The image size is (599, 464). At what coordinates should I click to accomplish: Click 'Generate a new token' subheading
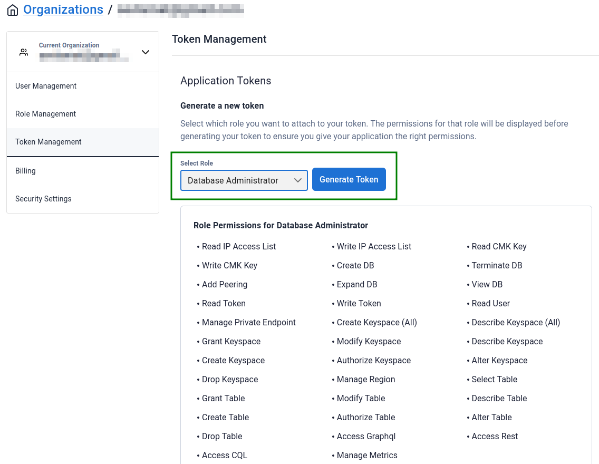(222, 106)
